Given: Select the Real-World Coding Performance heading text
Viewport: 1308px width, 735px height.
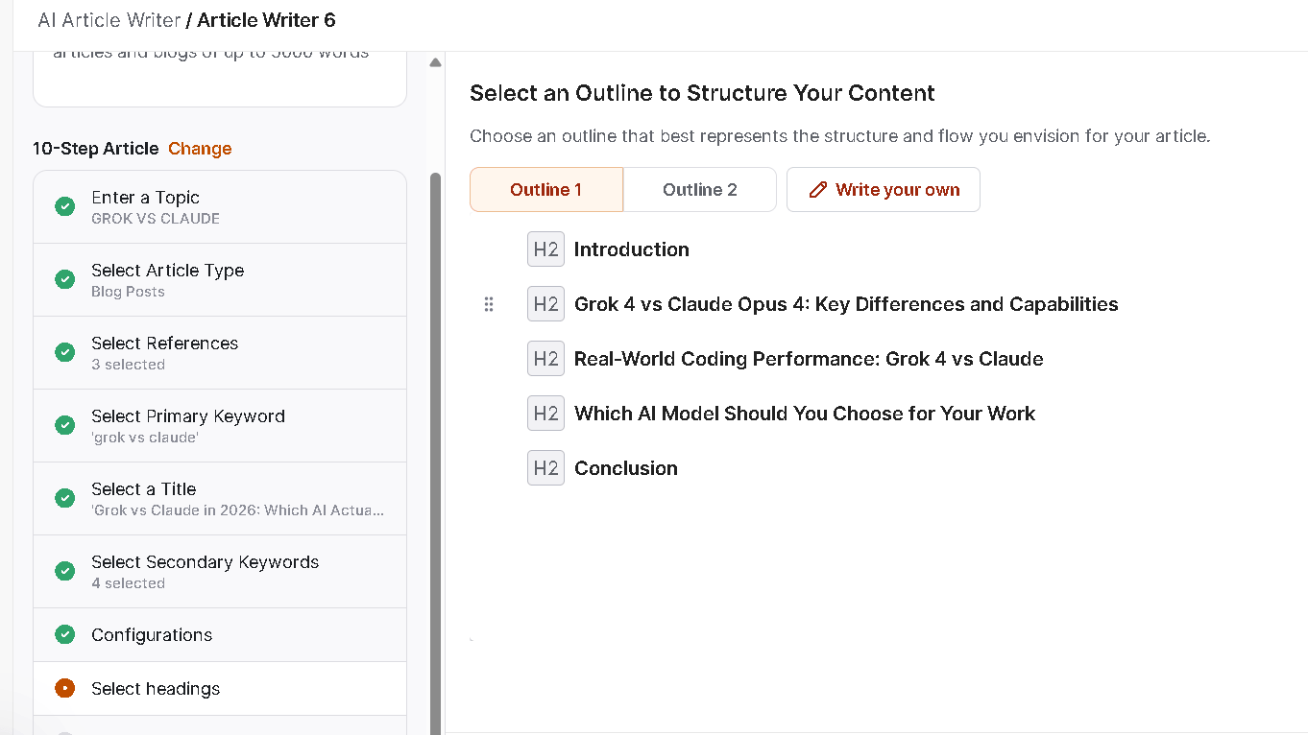Looking at the screenshot, I should [809, 359].
